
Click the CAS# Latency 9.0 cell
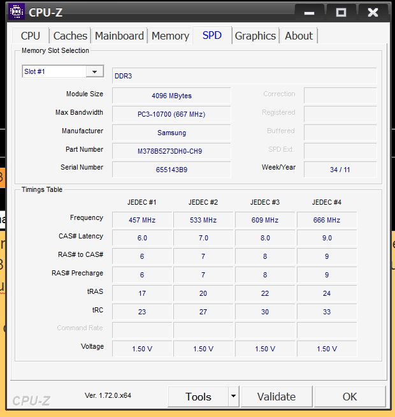click(327, 238)
